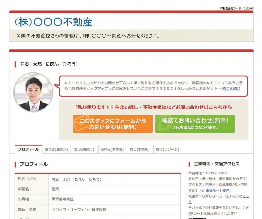
Task: Click the green phone inquiry button
Action: pyautogui.click(x=195, y=124)
